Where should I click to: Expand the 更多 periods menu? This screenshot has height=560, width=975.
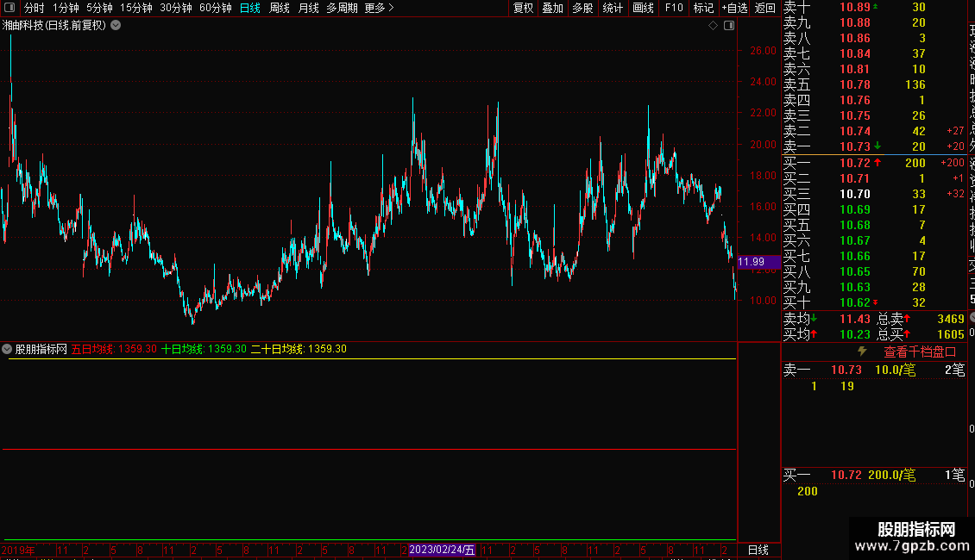(x=380, y=8)
